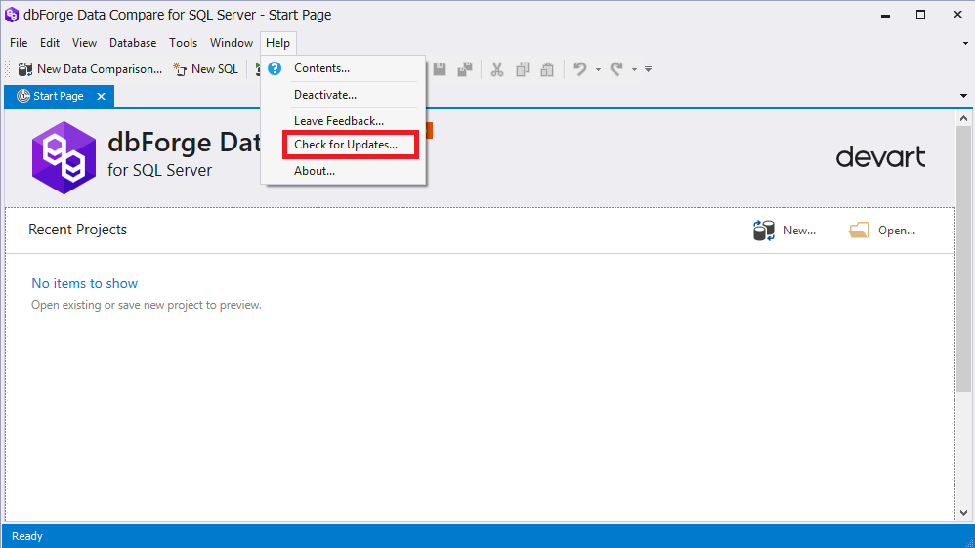Click the vertical scrollbar thumb
The width and height of the screenshot is (975, 548).
tap(964, 258)
